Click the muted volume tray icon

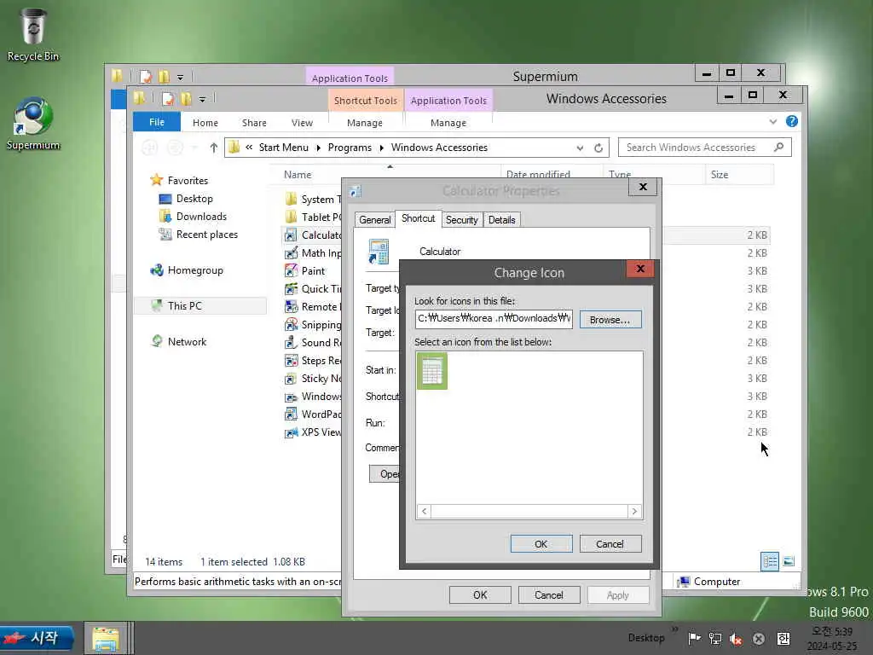(x=736, y=639)
